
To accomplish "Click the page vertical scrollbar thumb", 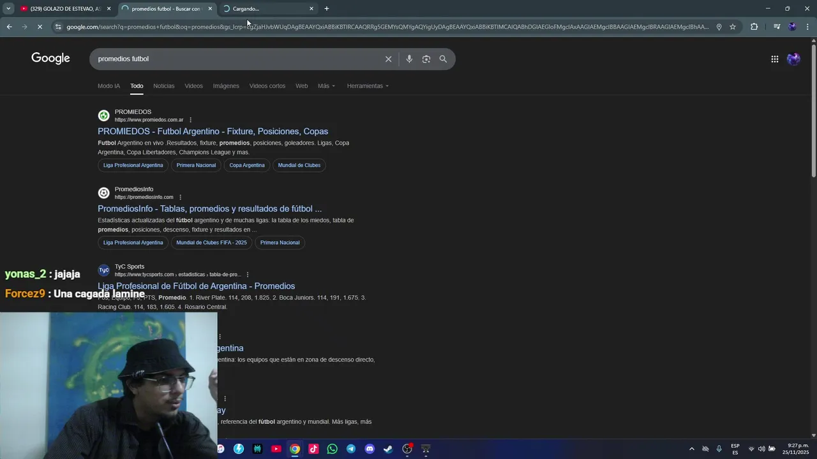I will pyautogui.click(x=813, y=112).
